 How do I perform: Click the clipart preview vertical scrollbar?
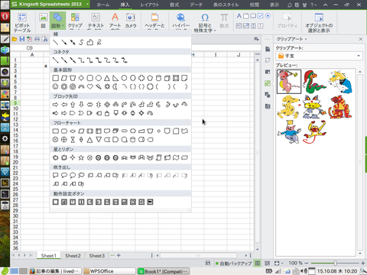360,163
